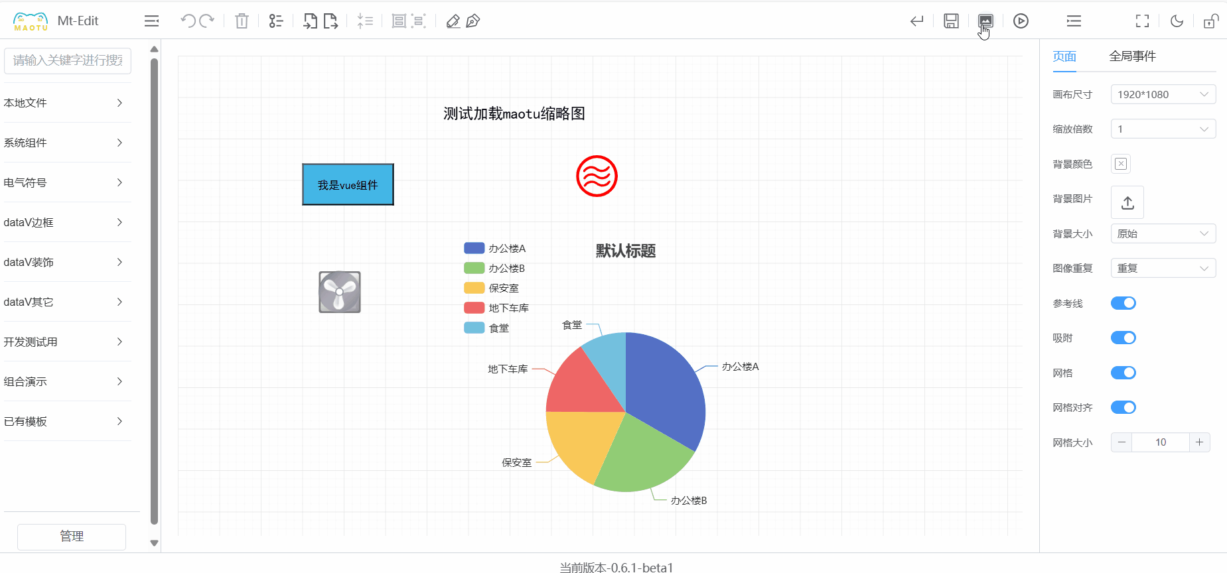Toggle the 参考线 reference line switch
This screenshot has width=1227, height=573.
click(1123, 303)
